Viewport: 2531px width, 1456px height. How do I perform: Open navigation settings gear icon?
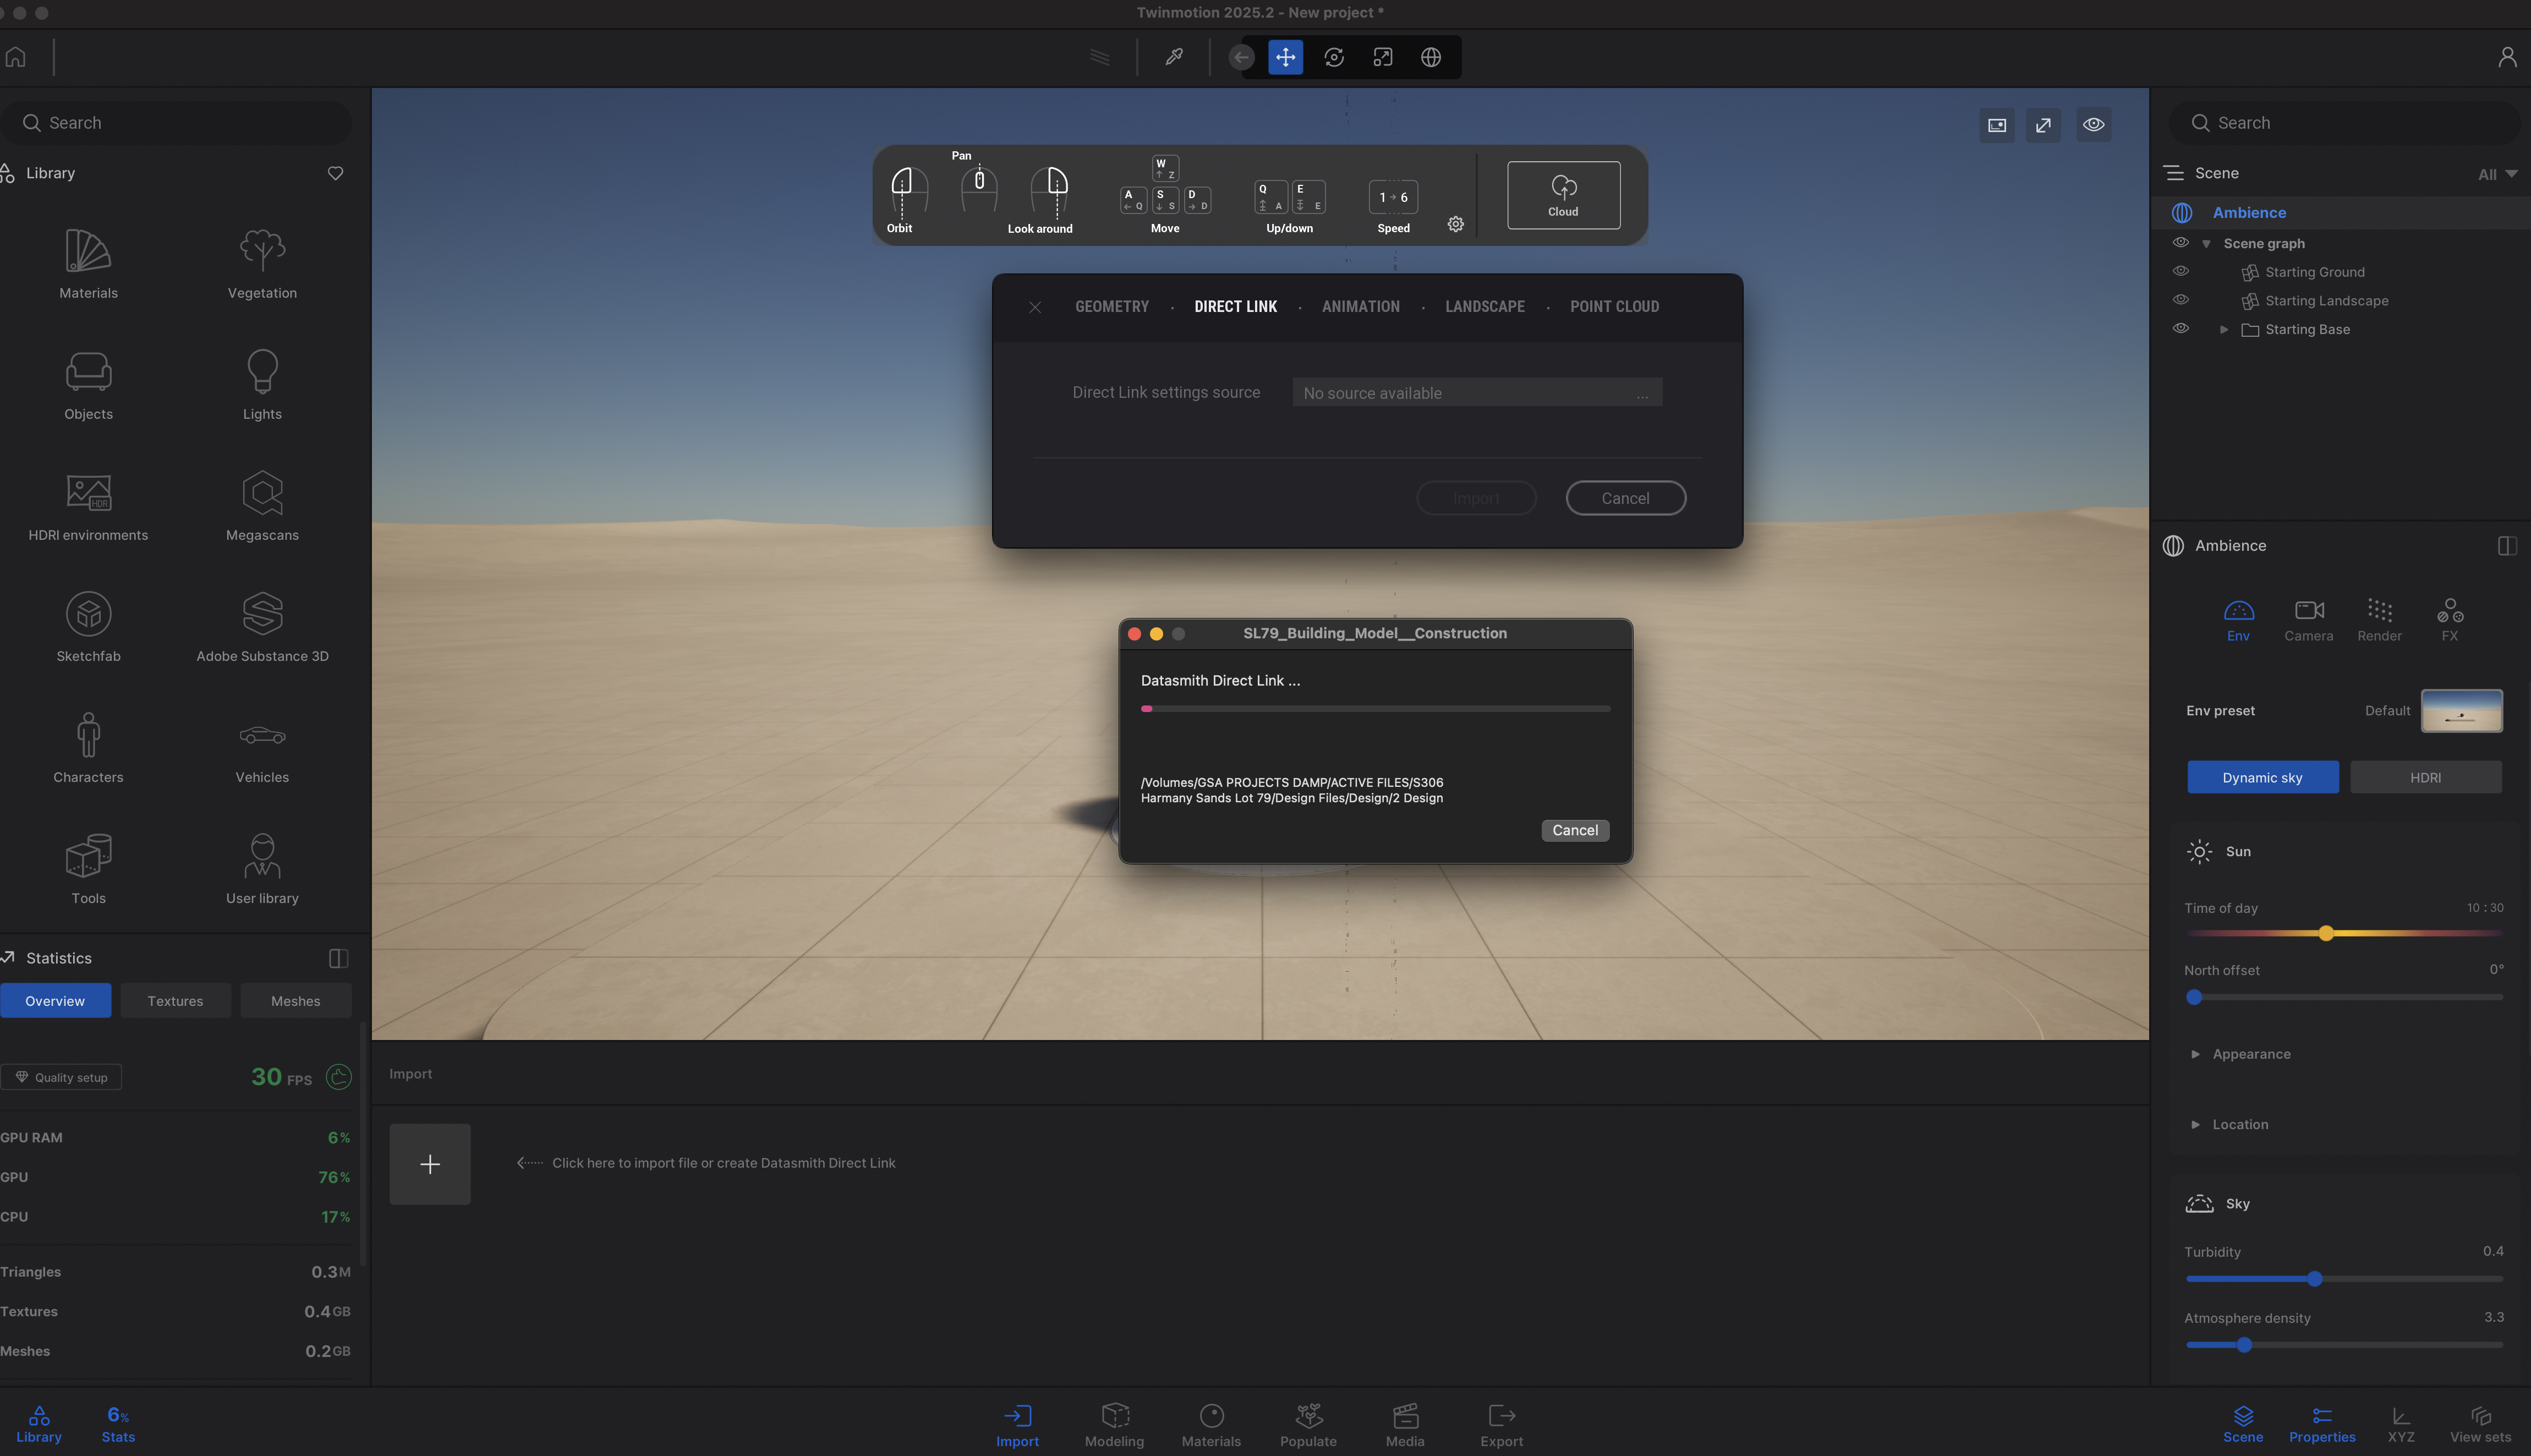[1455, 224]
